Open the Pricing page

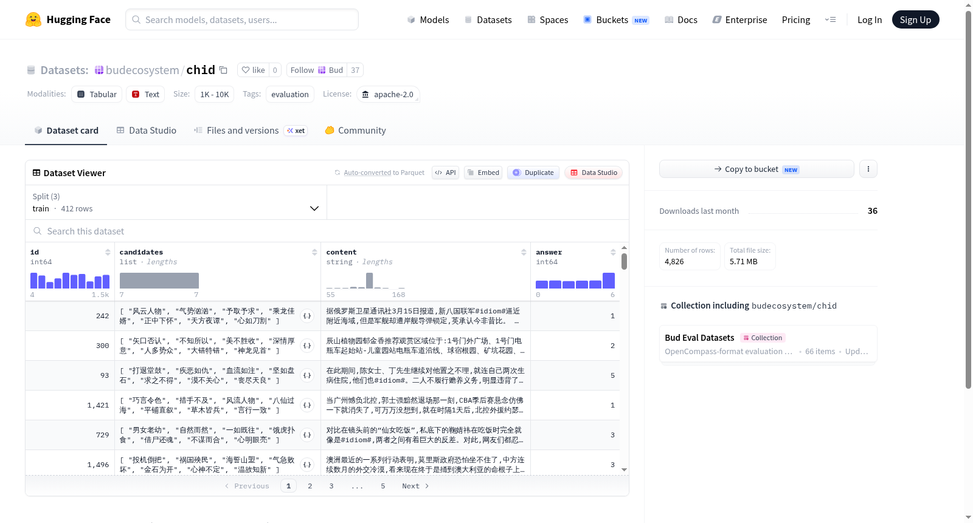click(x=796, y=19)
